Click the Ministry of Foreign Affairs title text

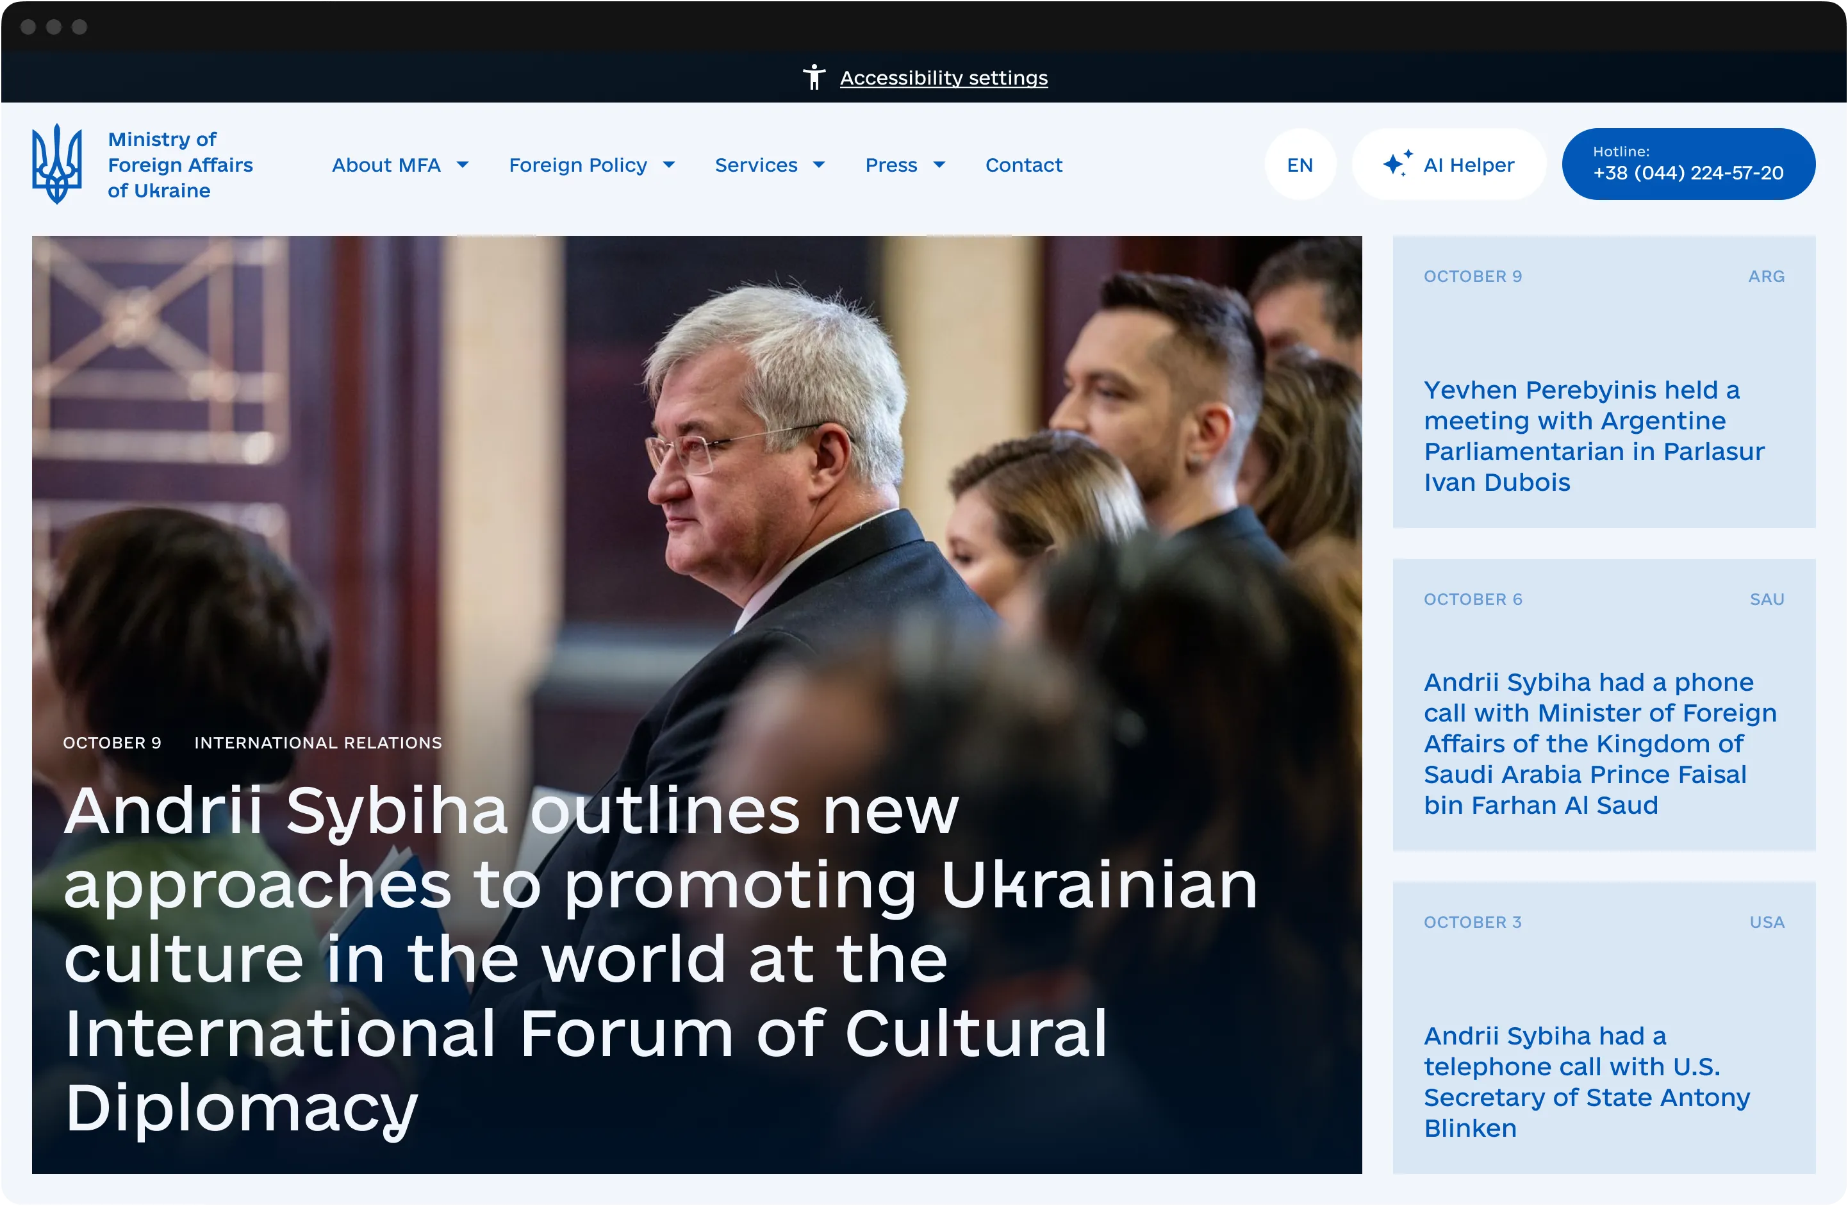180,165
